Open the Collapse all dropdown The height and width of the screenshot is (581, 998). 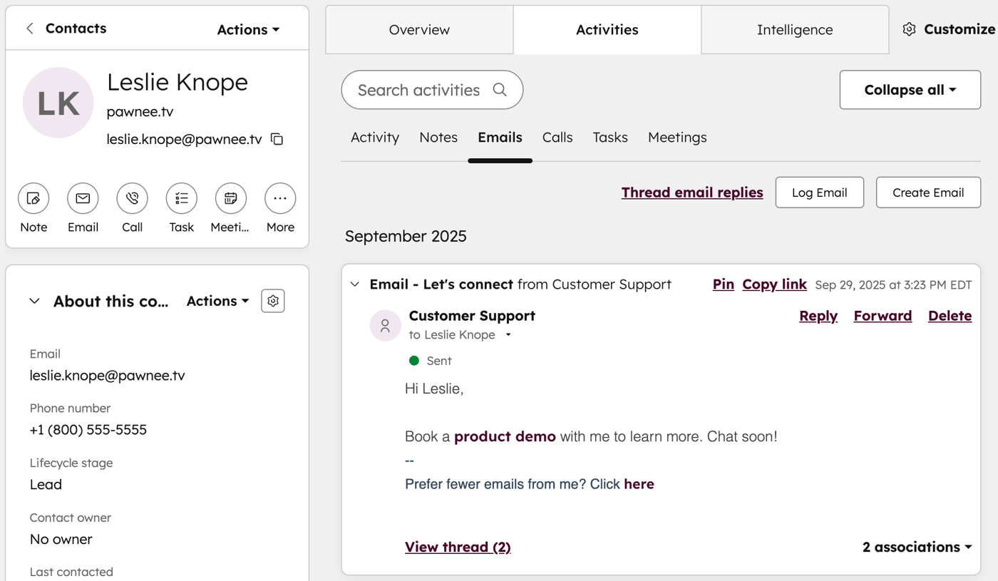pos(910,89)
